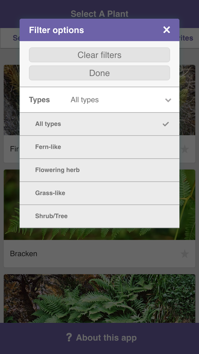Open the About this app link
The width and height of the screenshot is (199, 354).
point(106,338)
